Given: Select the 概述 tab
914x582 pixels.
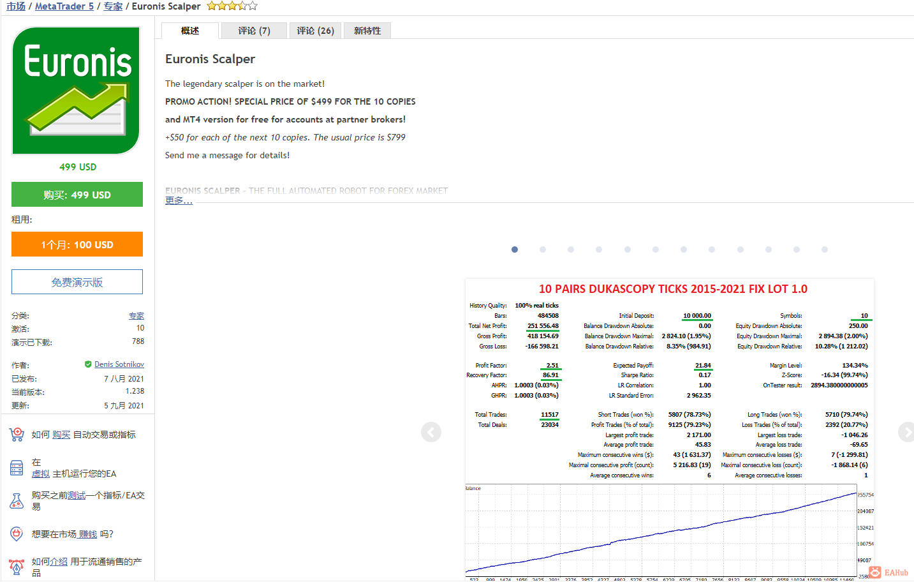Looking at the screenshot, I should click(190, 31).
